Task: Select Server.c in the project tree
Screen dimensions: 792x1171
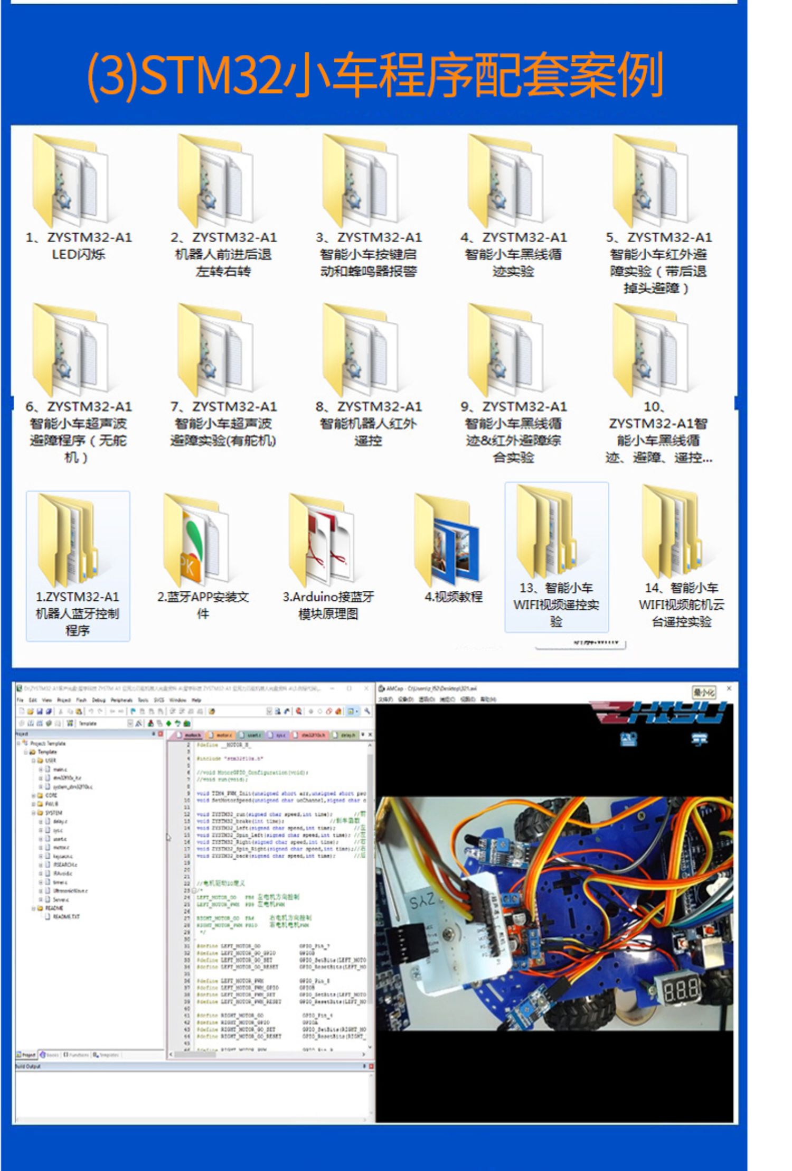Action: click(57, 899)
